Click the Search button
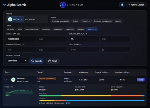 pyautogui.click(x=36, y=61)
